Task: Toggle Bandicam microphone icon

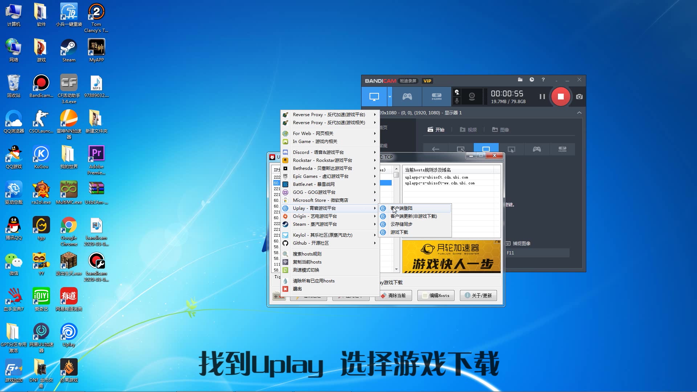Action: (x=457, y=101)
